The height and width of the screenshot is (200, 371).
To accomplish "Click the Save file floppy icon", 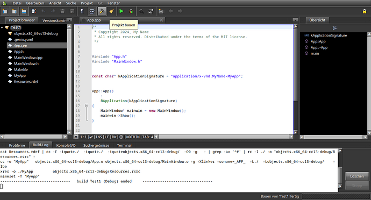I will click(62, 11).
